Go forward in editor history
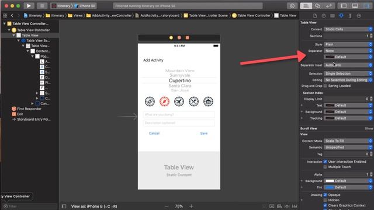 (18, 16)
